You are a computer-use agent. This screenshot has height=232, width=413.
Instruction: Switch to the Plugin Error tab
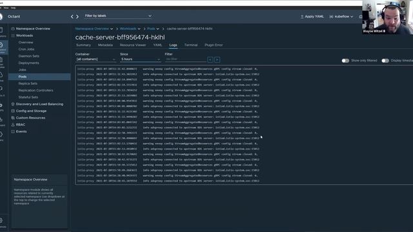tap(214, 45)
